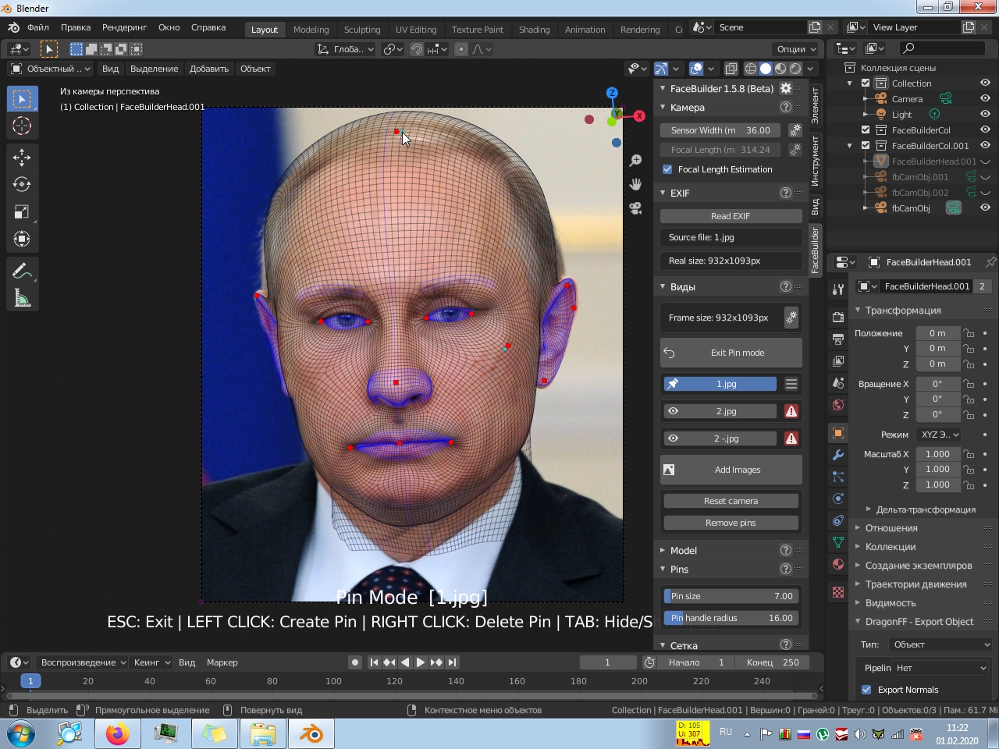Choose the Measure ruler tool

tap(22, 298)
